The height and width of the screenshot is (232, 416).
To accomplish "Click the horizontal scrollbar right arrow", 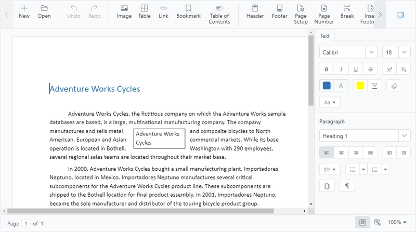I will tap(304, 211).
